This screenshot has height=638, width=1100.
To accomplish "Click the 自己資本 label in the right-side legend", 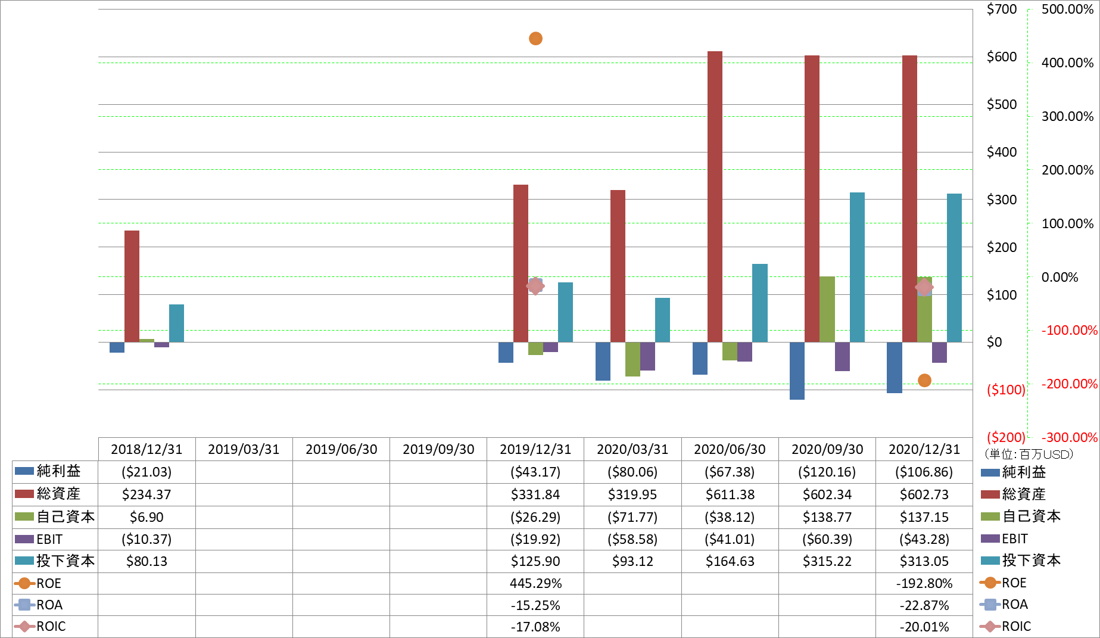I will [1032, 516].
